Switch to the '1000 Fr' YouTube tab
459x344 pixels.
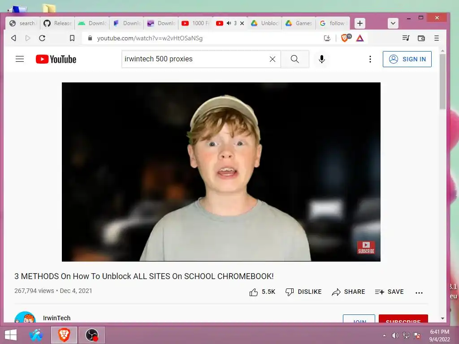[x=195, y=23]
